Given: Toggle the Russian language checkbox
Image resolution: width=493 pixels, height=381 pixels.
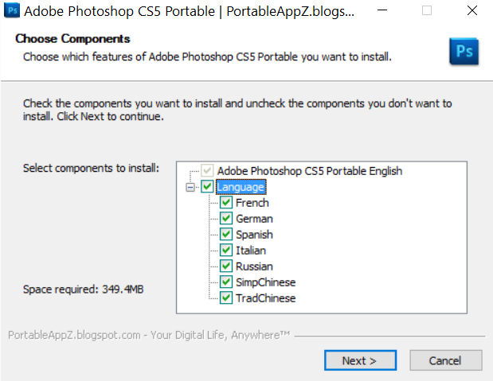Looking at the screenshot, I should [x=225, y=266].
